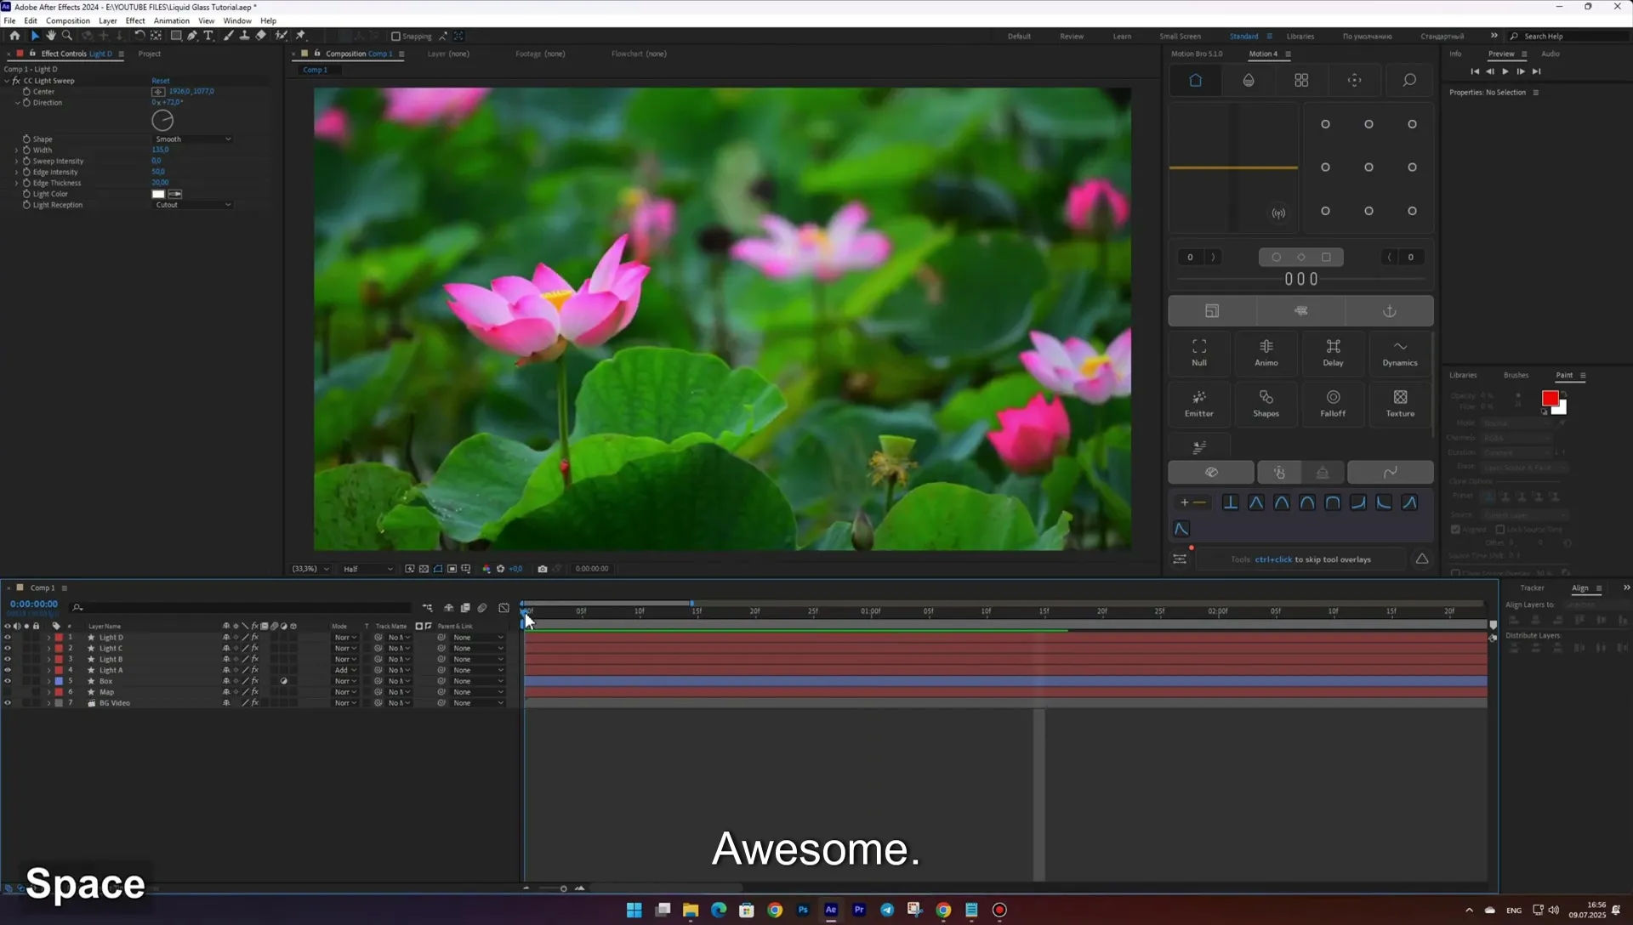This screenshot has width=1633, height=925.
Task: Click the Motion 4 home icon
Action: (1195, 80)
